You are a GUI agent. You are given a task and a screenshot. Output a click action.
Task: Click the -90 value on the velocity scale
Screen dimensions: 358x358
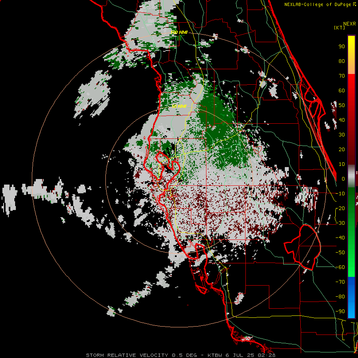340,311
